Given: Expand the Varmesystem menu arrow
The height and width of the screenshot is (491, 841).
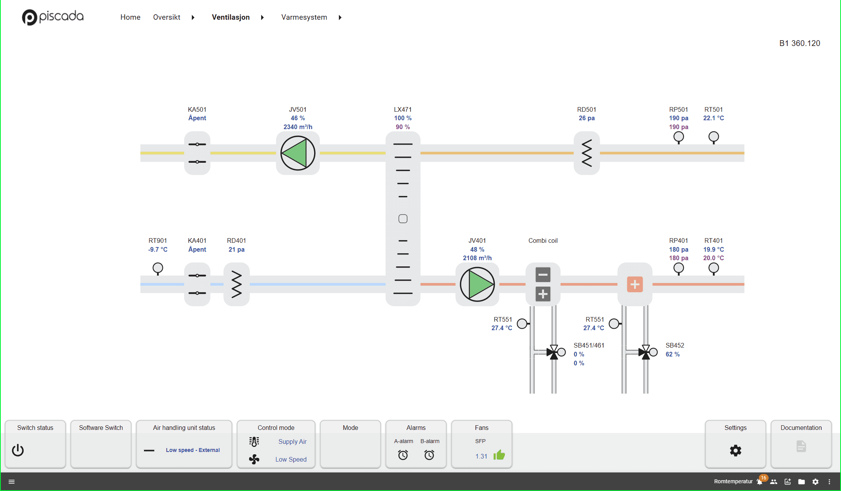Looking at the screenshot, I should click(x=340, y=17).
